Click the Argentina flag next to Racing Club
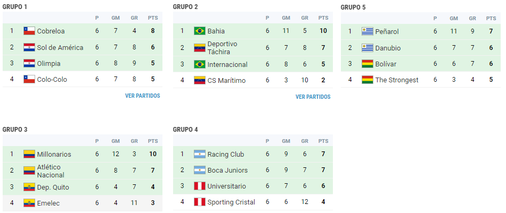This screenshot has height=213, width=506. click(199, 154)
